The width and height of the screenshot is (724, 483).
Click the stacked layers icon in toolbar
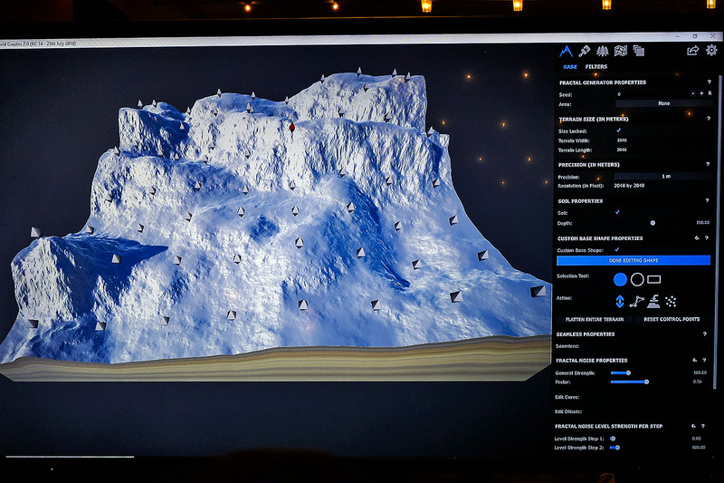click(639, 51)
